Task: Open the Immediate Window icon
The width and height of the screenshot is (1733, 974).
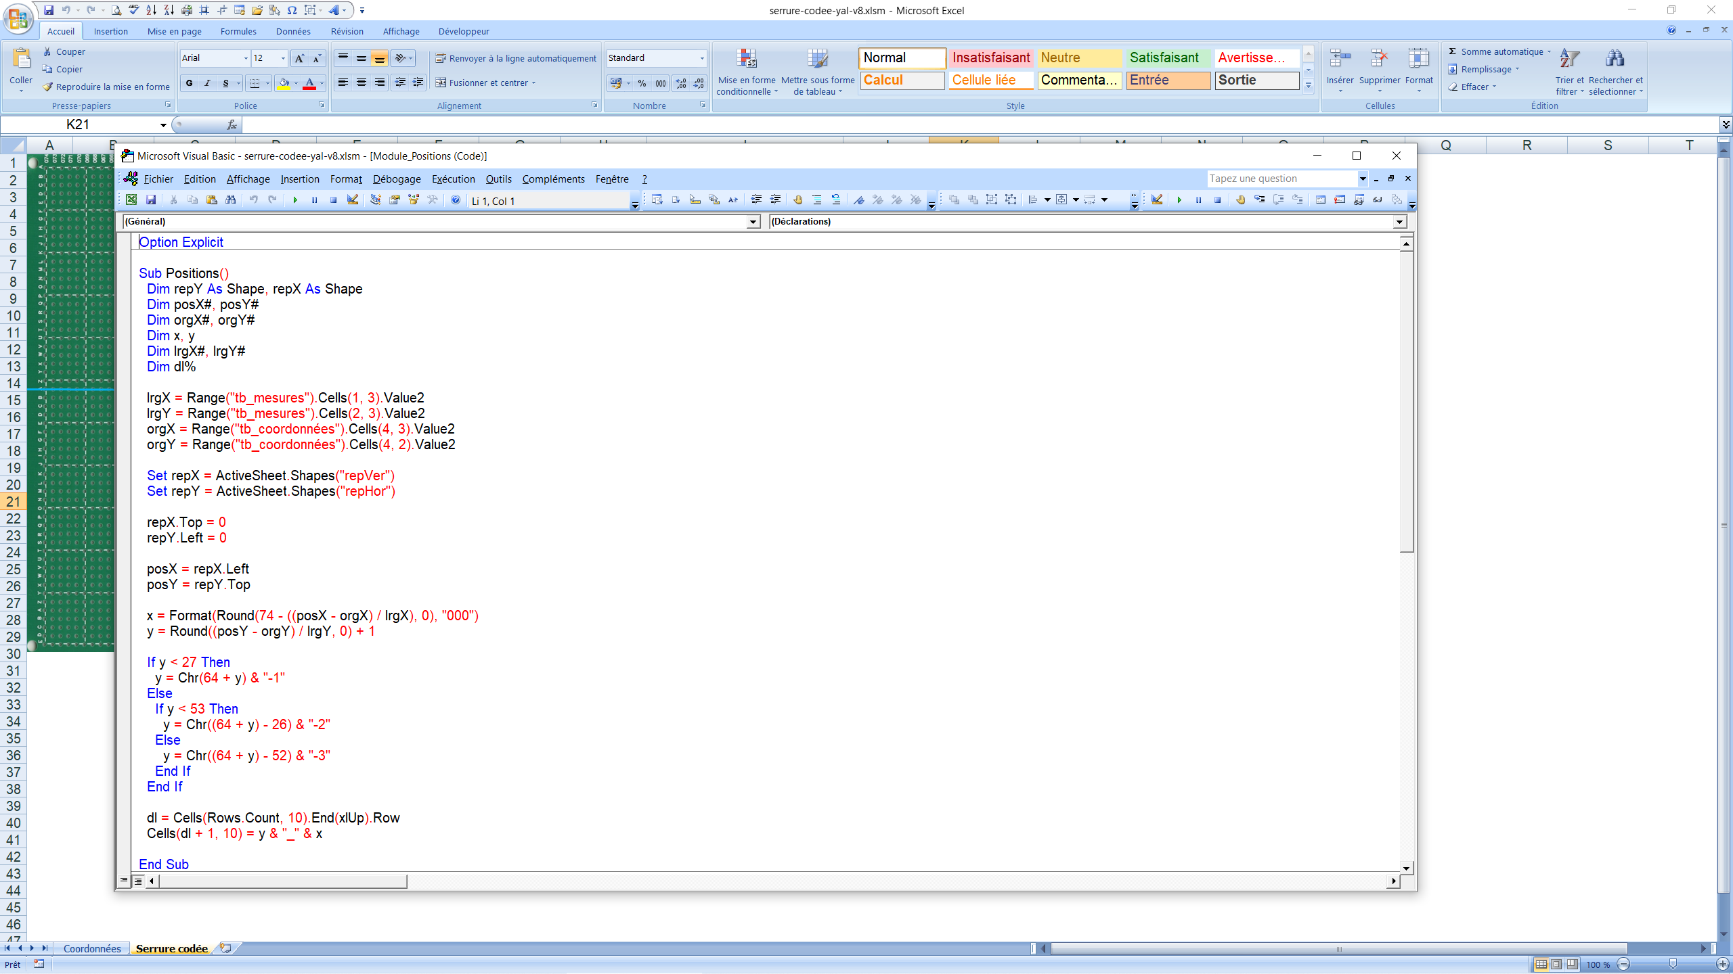Action: point(1340,200)
